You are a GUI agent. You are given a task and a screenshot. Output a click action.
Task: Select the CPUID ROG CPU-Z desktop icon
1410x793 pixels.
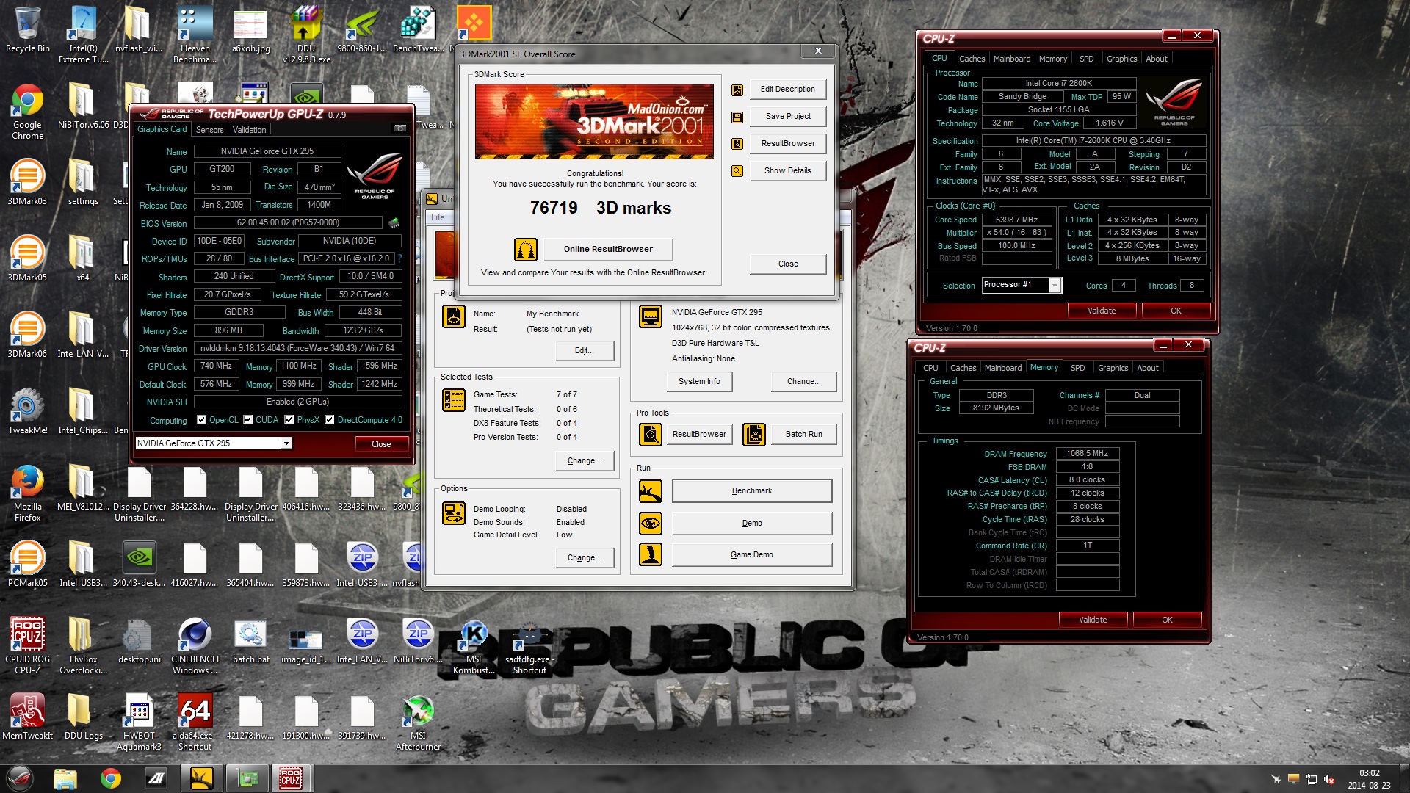coord(28,645)
